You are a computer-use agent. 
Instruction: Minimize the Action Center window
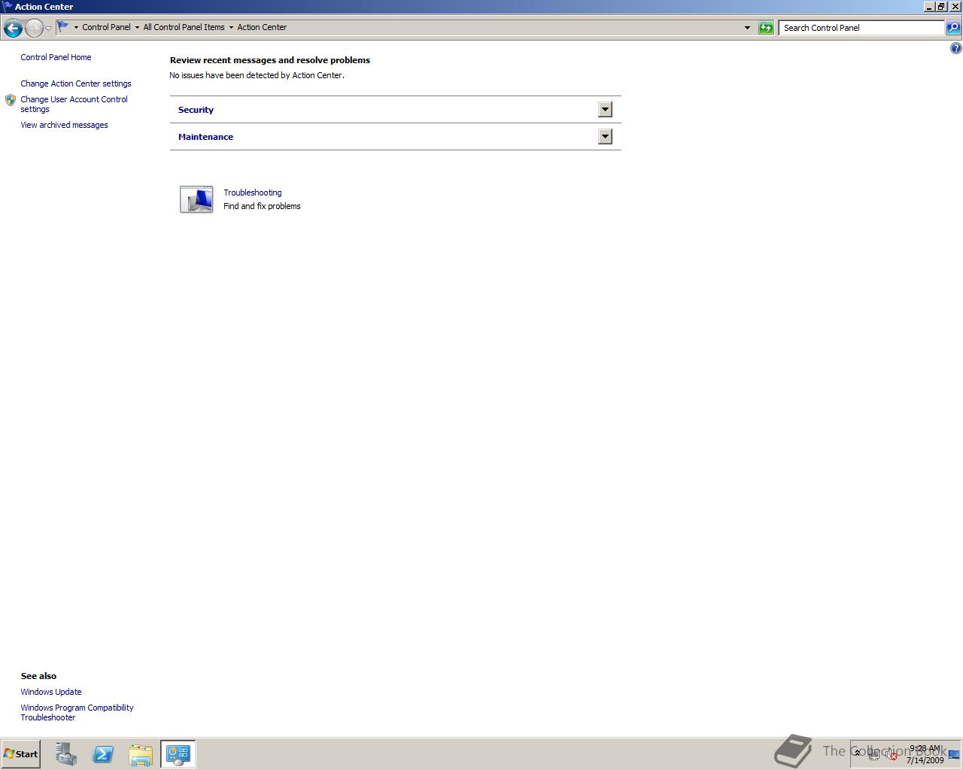[930, 6]
